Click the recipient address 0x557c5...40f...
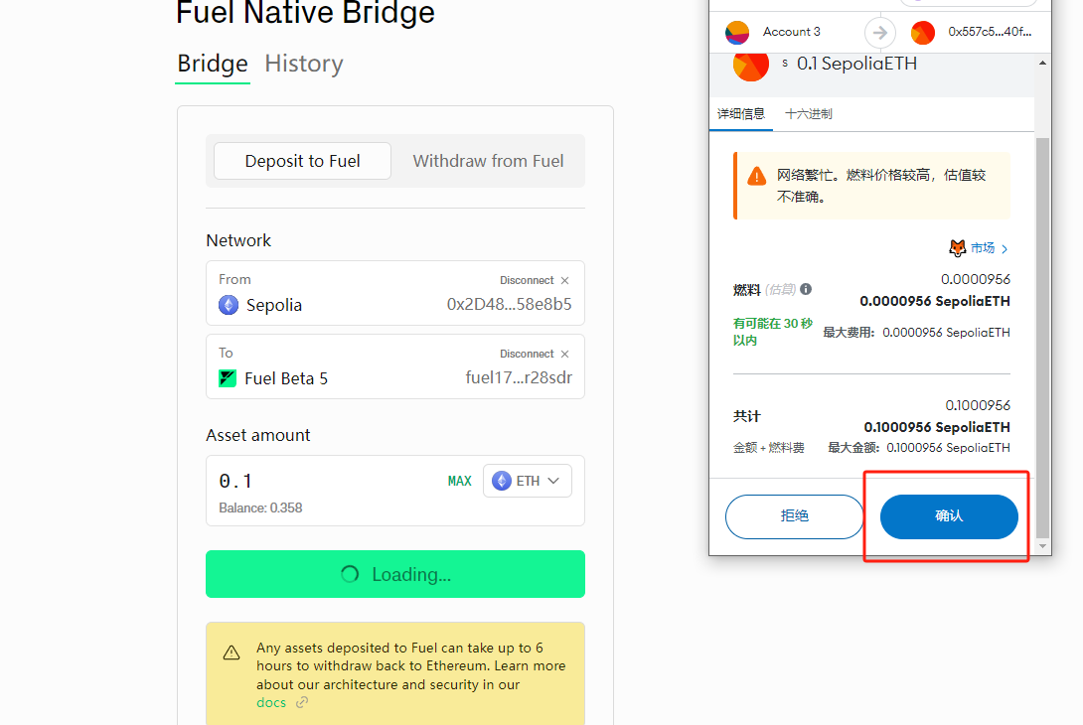 pos(990,32)
